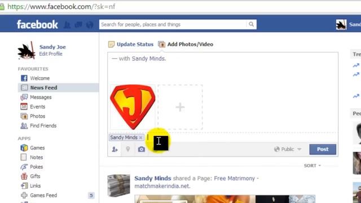The width and height of the screenshot is (361, 203).
Task: Add another photo via plus box
Action: coord(180,107)
